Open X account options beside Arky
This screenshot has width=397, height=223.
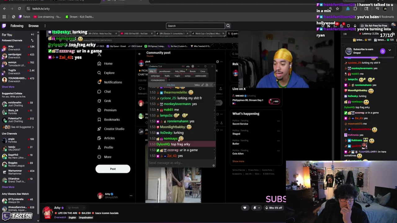pos(131,196)
